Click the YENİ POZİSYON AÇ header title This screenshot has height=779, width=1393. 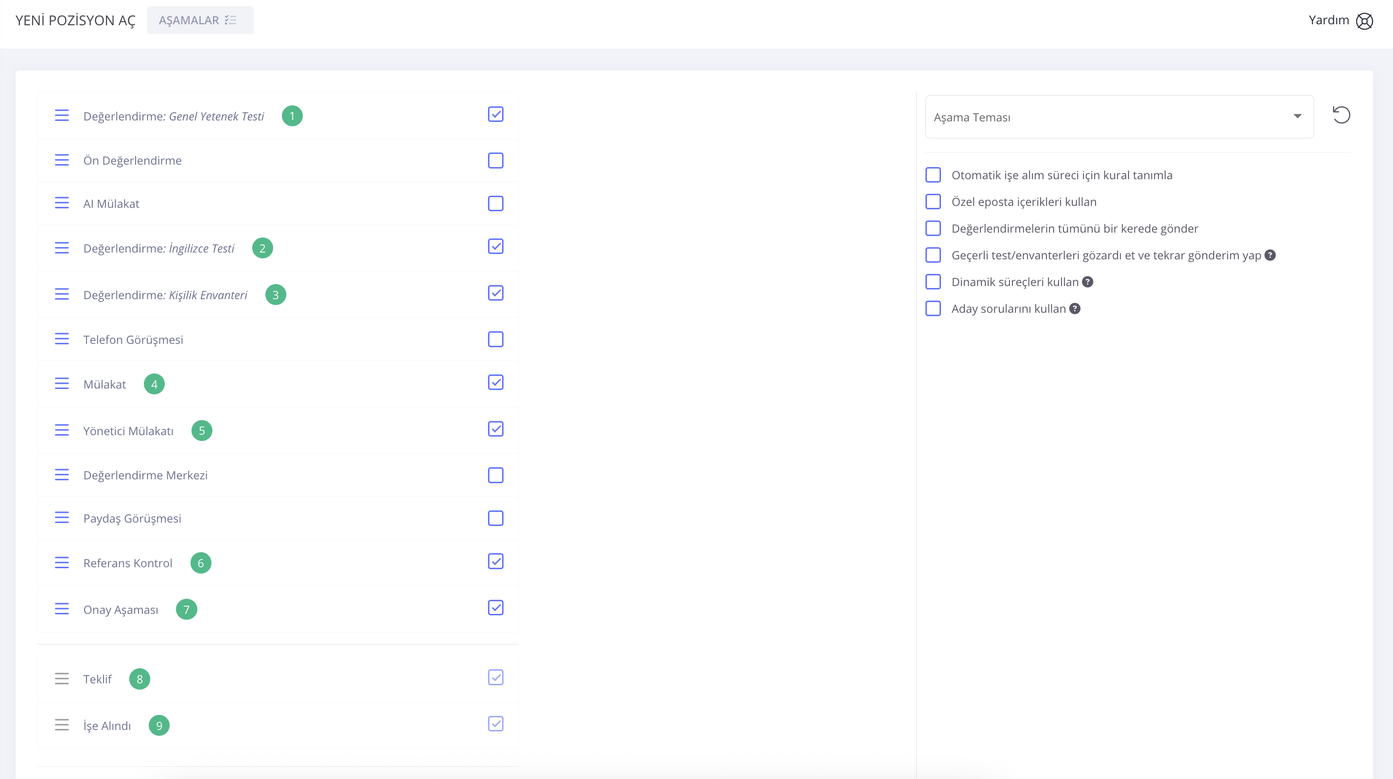tap(75, 20)
